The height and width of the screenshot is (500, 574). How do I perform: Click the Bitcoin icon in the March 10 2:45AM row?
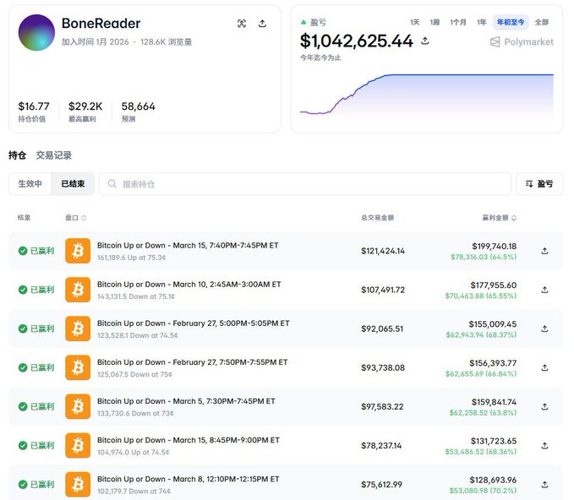(78, 290)
